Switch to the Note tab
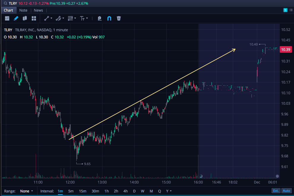This screenshot has width=294, height=196. click(23, 10)
